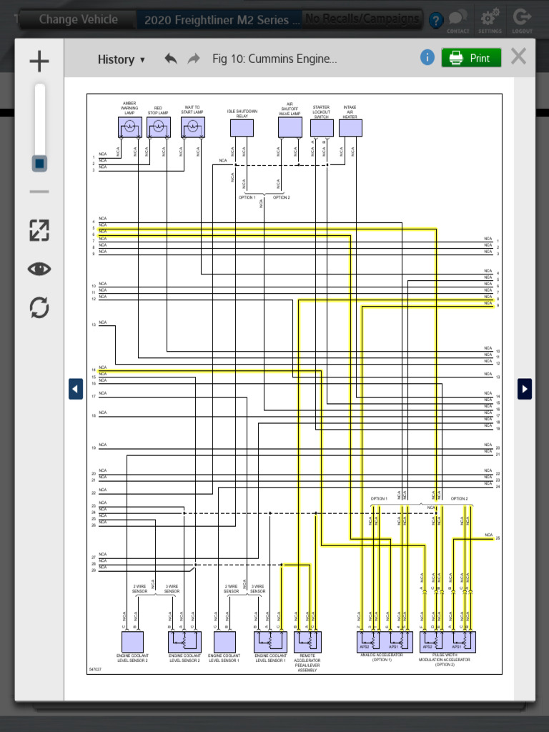549x732 pixels.
Task: Select Red Stop Lamp component
Action: (x=159, y=127)
